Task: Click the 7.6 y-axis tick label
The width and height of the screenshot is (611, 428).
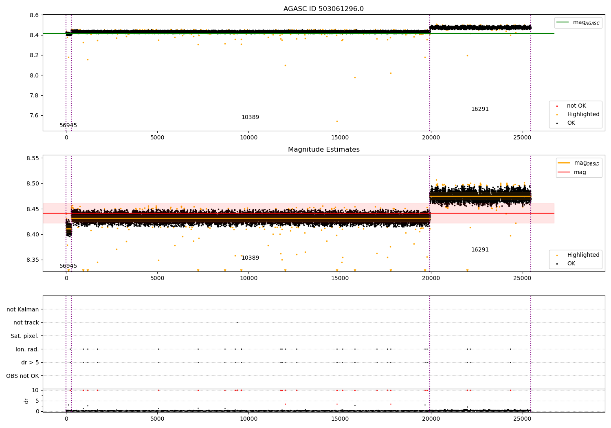Action: pos(35,116)
